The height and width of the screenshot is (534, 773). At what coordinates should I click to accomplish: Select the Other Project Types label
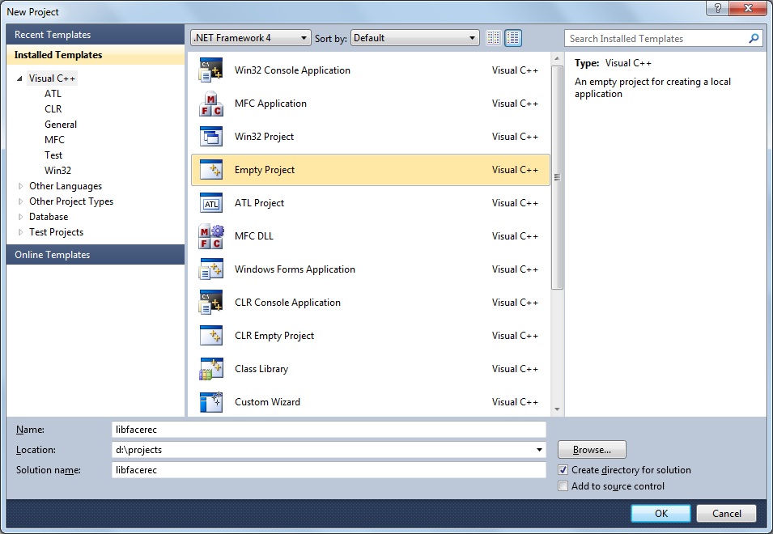pyautogui.click(x=71, y=201)
